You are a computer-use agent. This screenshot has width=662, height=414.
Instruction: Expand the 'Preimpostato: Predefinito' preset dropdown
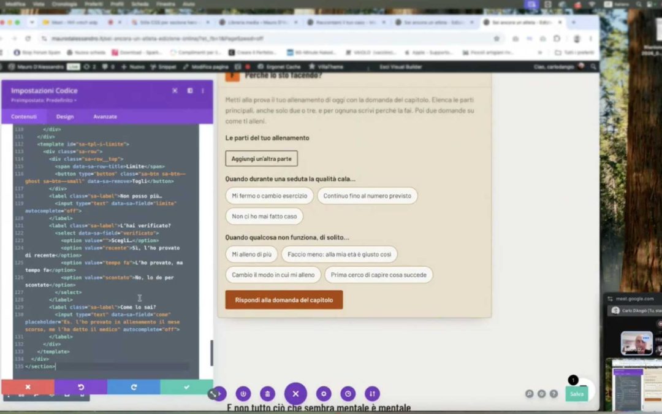[x=44, y=101]
